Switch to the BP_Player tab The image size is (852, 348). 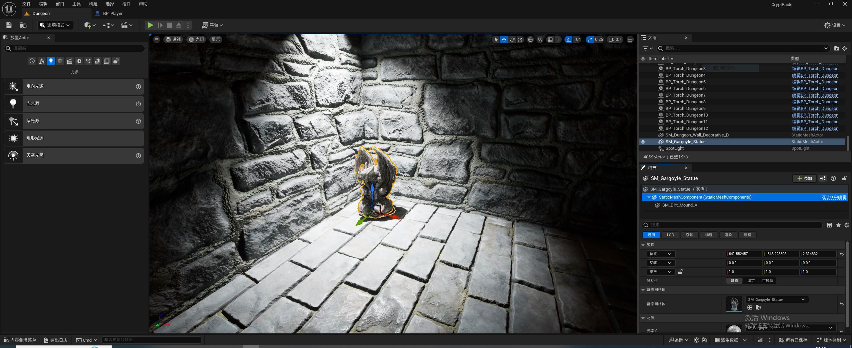point(112,14)
